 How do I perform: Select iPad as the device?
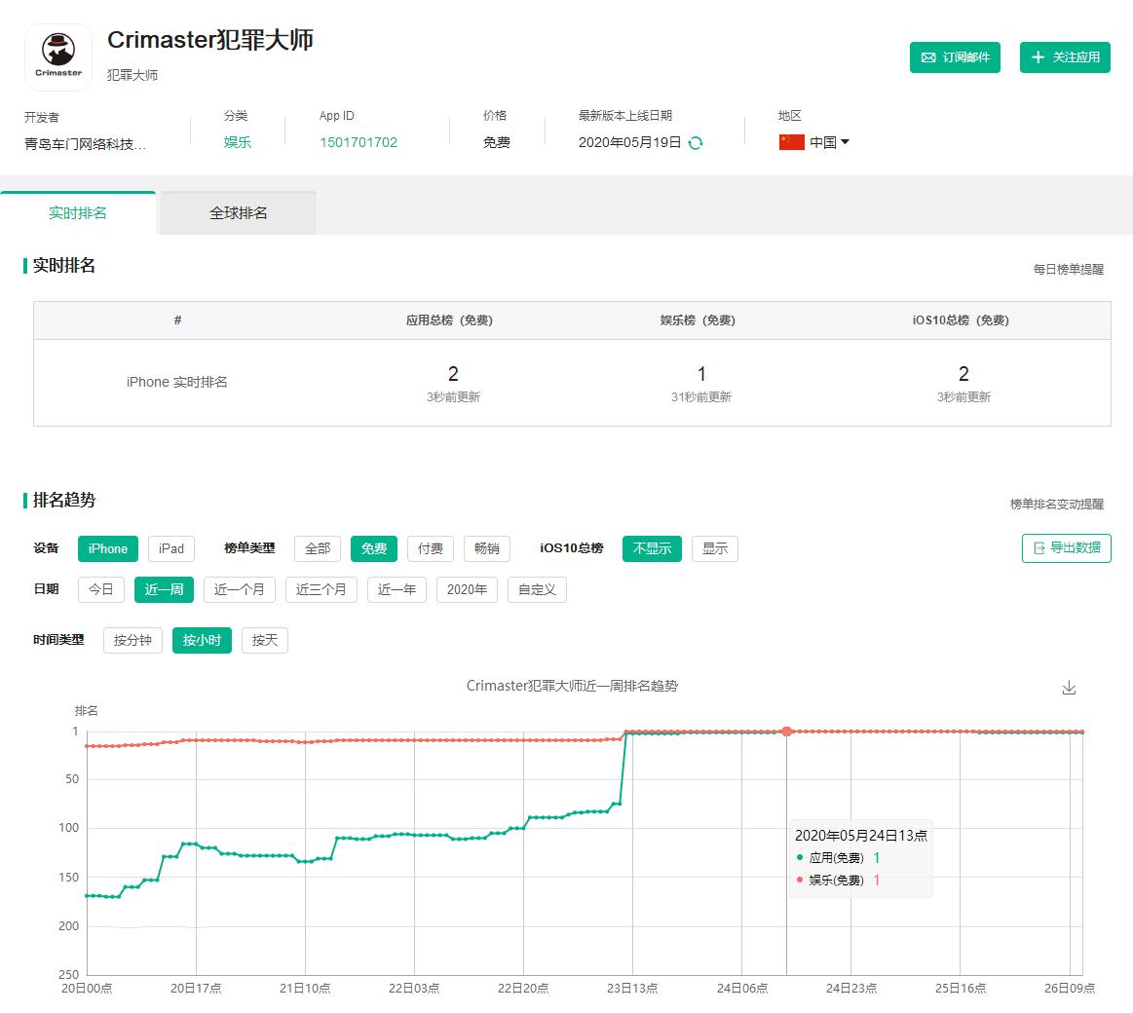(x=171, y=549)
